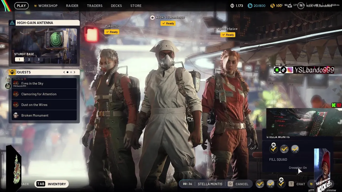
Task: Click the yellow striped token icon
Action: point(272,6)
